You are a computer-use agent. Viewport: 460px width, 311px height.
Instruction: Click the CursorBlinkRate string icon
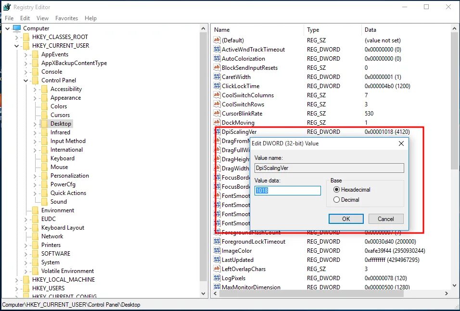[217, 113]
